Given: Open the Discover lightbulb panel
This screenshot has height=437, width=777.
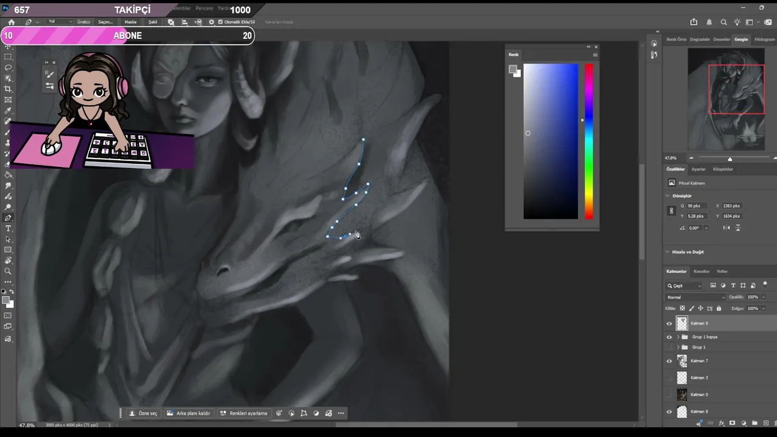Looking at the screenshot, I should (x=737, y=22).
